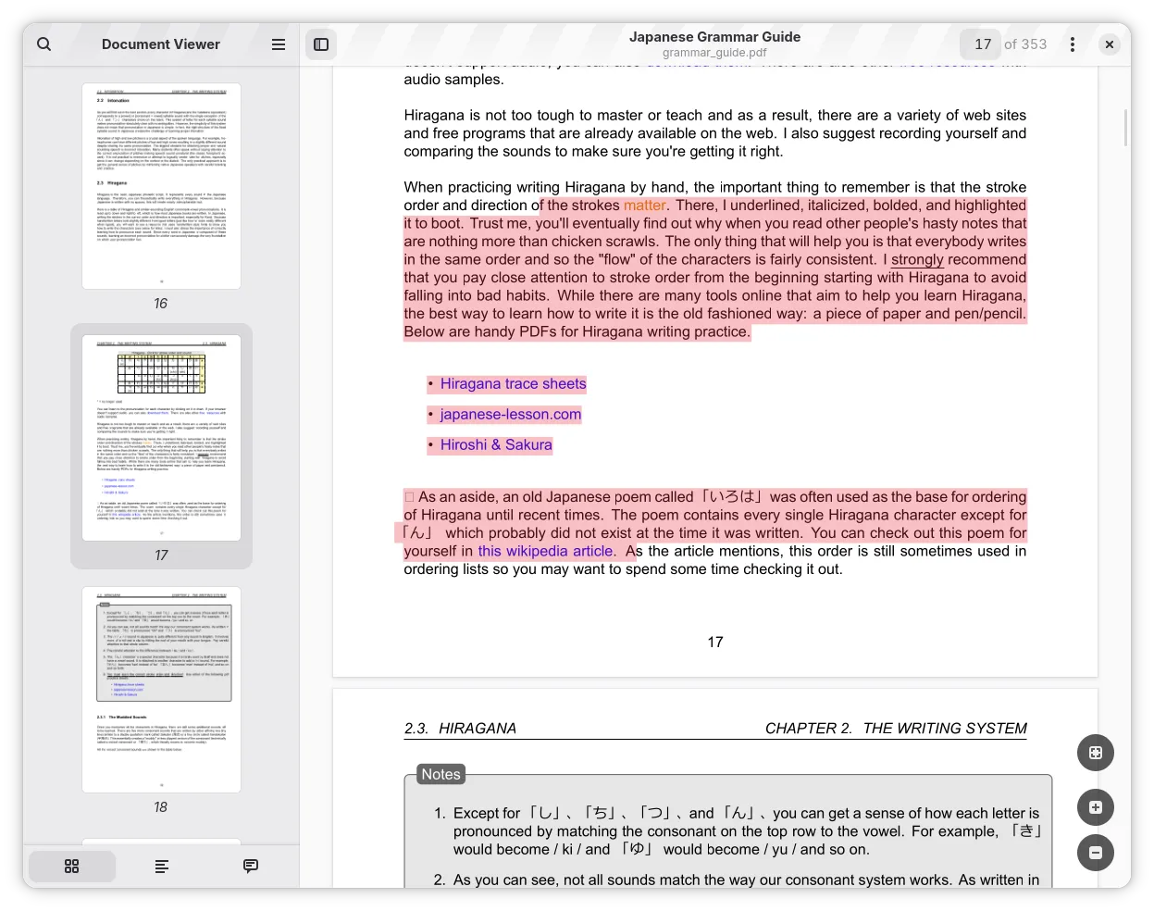The image size is (1154, 911).
Task: Open the Hiroshi & Sakura link
Action: click(496, 445)
